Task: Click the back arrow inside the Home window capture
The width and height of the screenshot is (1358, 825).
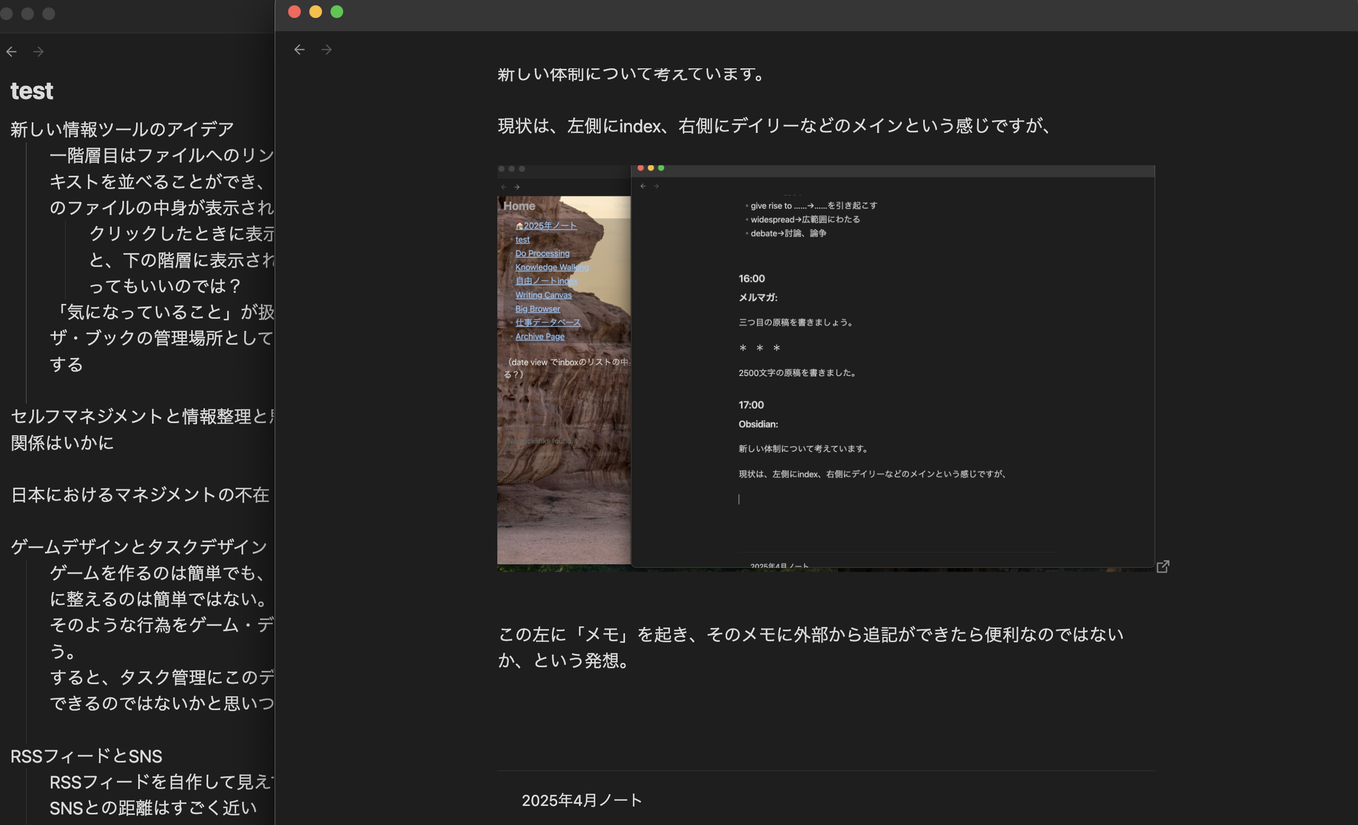Action: click(x=503, y=186)
